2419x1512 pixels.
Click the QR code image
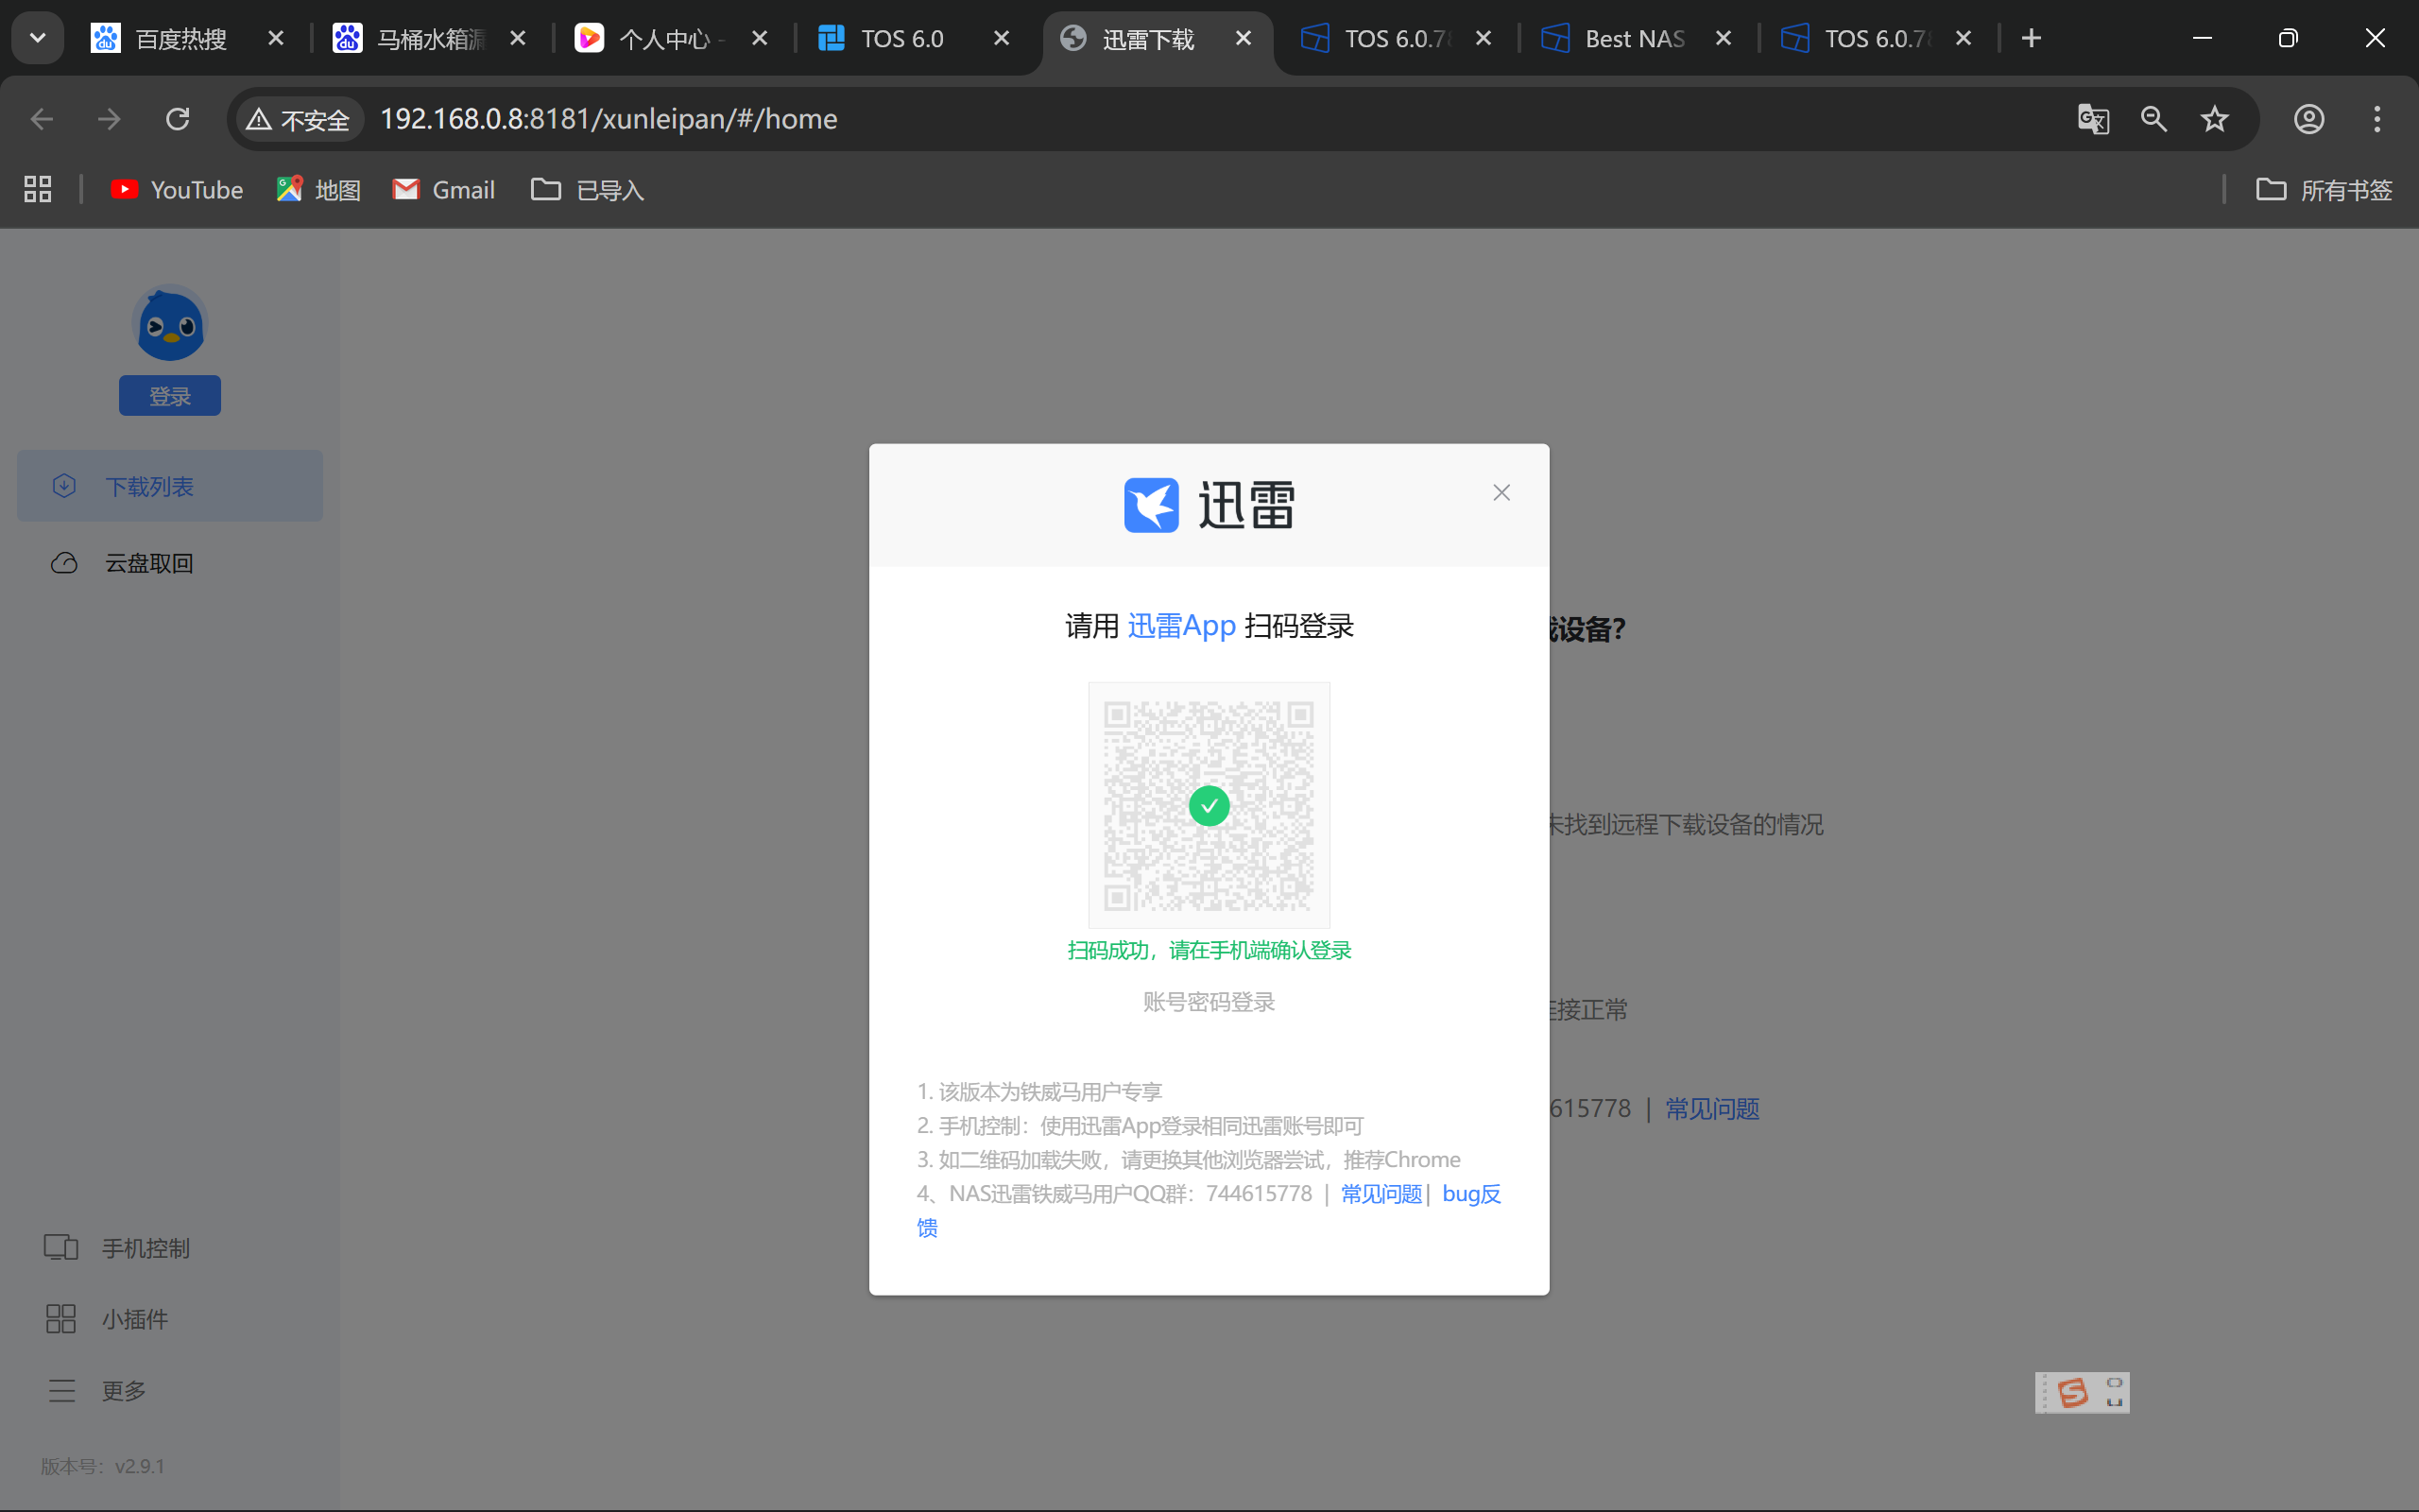(1209, 805)
